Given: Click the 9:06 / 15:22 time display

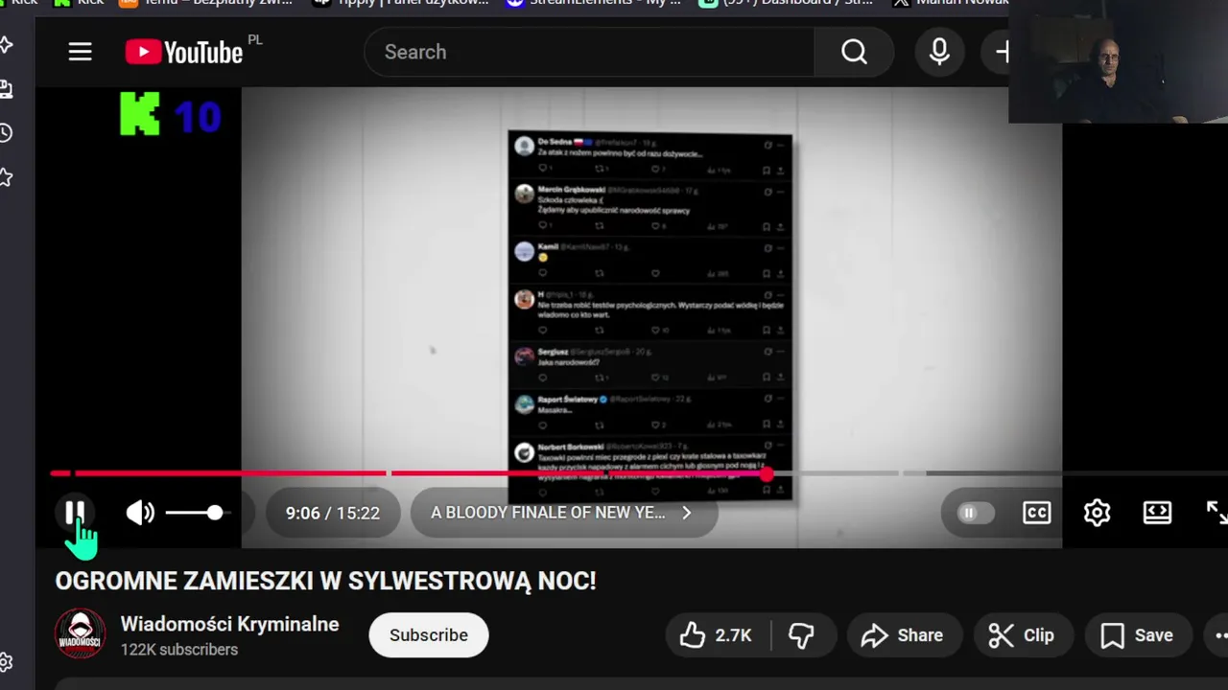Looking at the screenshot, I should pos(333,513).
